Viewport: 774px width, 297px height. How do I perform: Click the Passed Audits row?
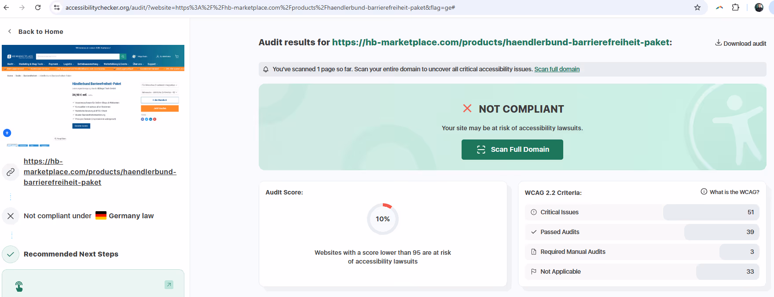pos(642,232)
